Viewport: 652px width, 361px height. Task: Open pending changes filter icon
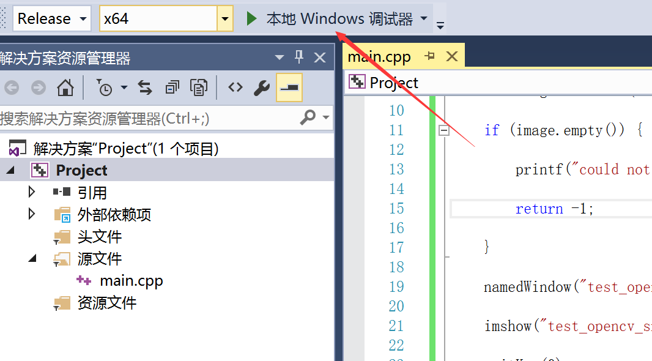(x=105, y=87)
